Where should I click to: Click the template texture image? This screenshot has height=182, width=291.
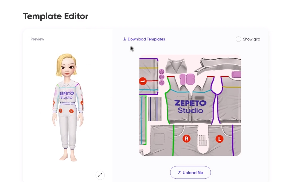(190, 105)
